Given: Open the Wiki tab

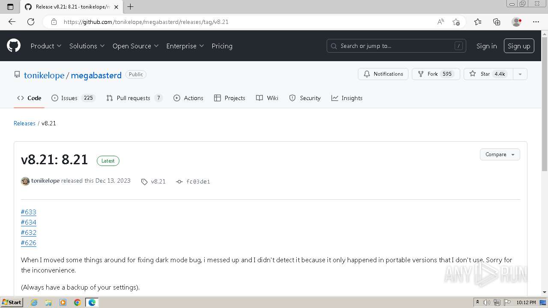Looking at the screenshot, I should [267, 98].
